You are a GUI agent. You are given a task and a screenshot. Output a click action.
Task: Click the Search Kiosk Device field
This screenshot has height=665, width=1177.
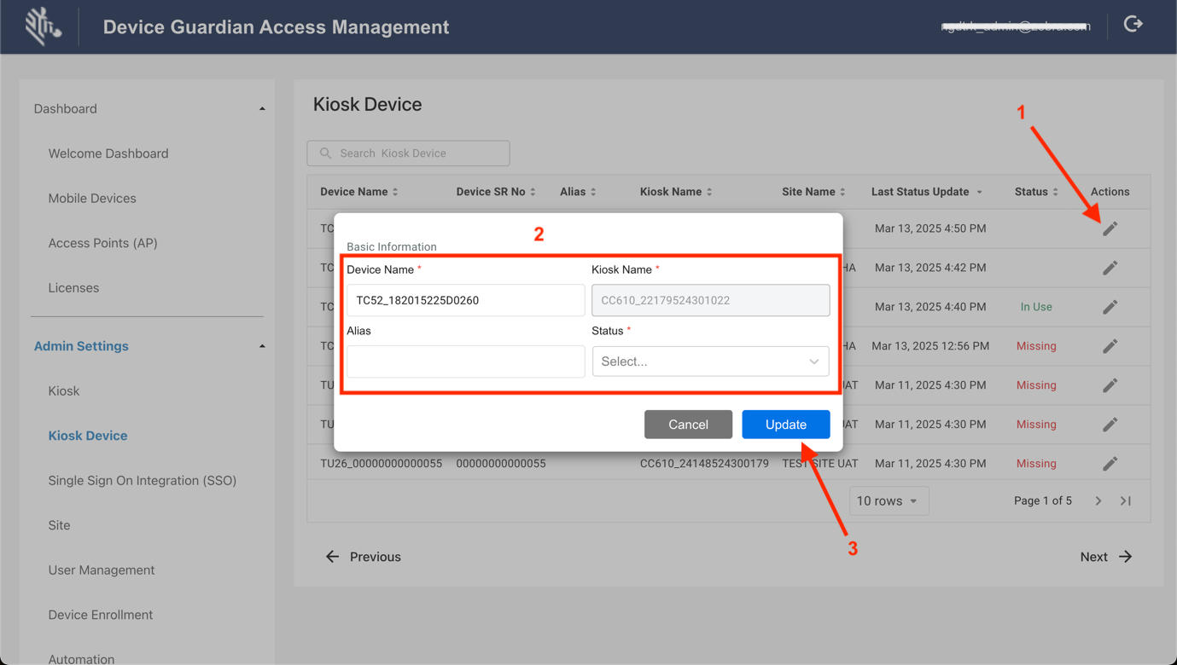[408, 153]
